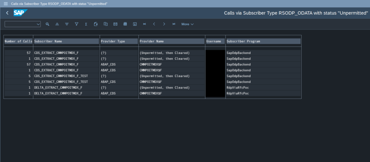Jump to the first page
The height and width of the screenshot is (162, 370).
click(145, 24)
